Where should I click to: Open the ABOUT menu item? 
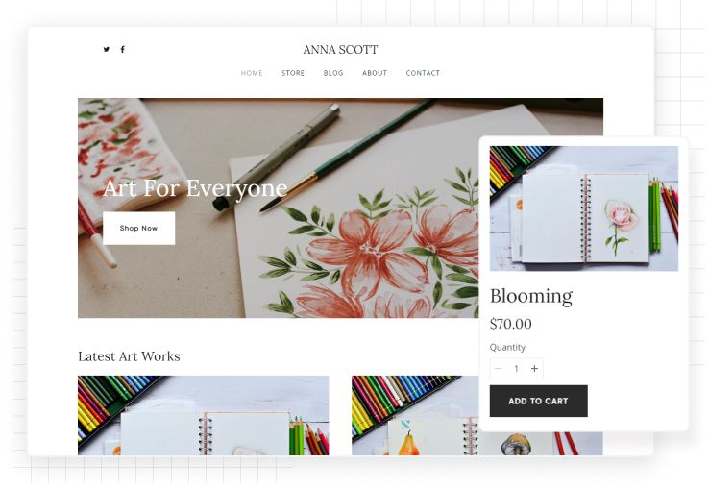(x=375, y=73)
